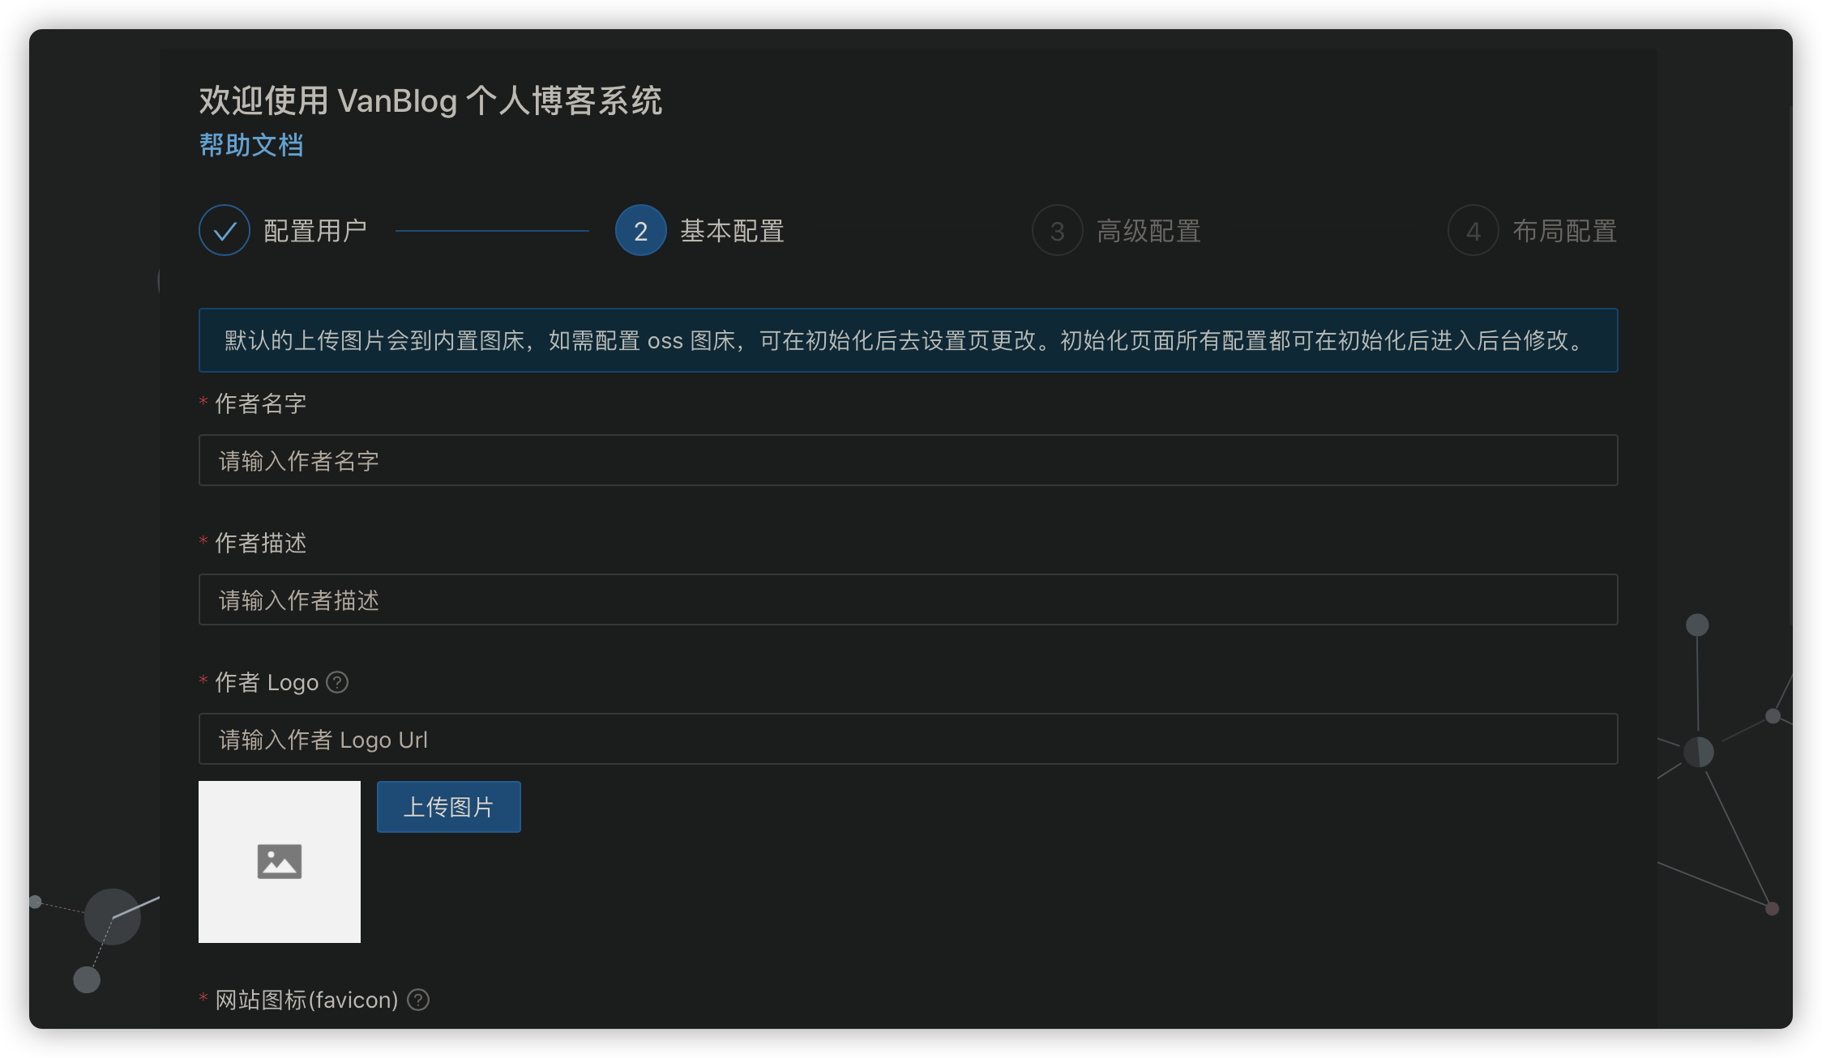Jump to 高级配置 step label
Viewport: 1822px width, 1058px height.
click(1148, 231)
